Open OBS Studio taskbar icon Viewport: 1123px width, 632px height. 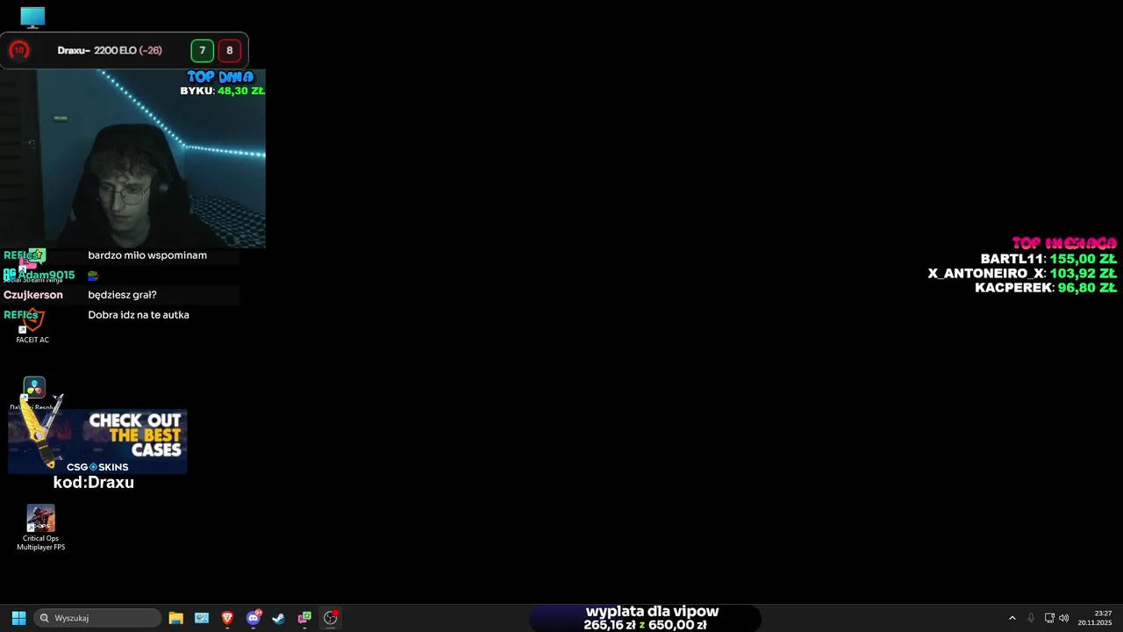click(331, 618)
